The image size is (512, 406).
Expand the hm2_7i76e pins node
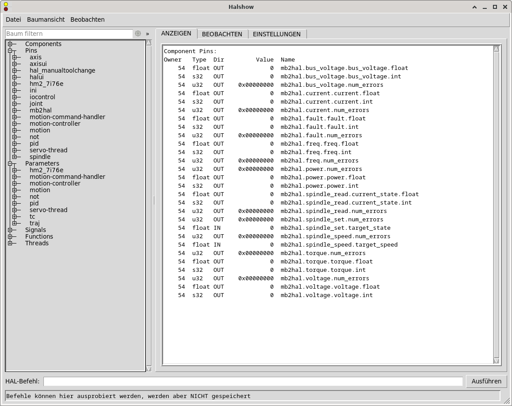click(x=14, y=84)
